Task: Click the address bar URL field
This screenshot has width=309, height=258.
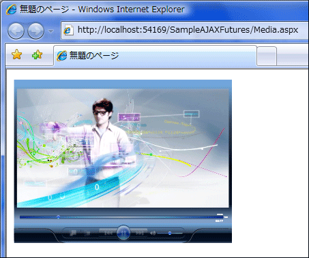Action: [185, 30]
